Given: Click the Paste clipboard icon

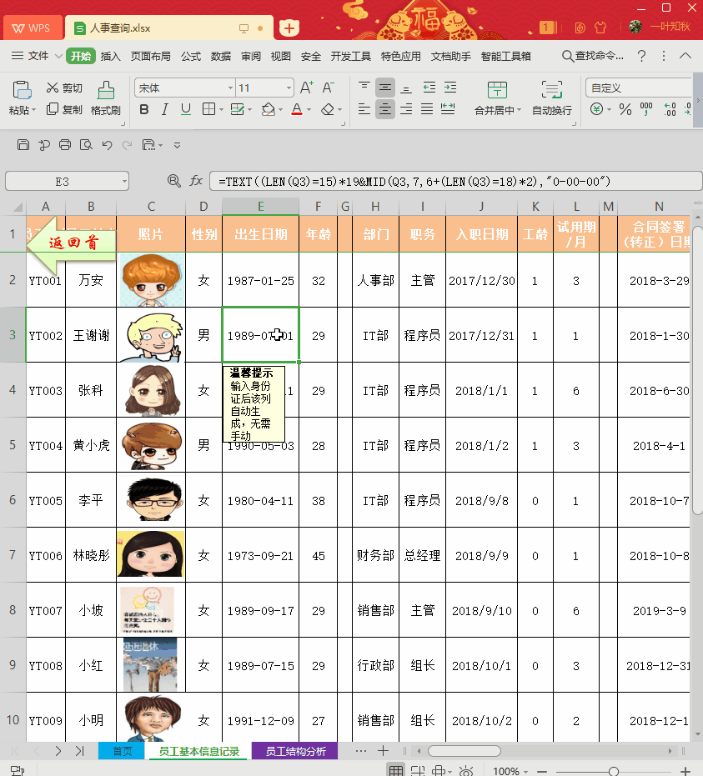Looking at the screenshot, I should click(22, 90).
